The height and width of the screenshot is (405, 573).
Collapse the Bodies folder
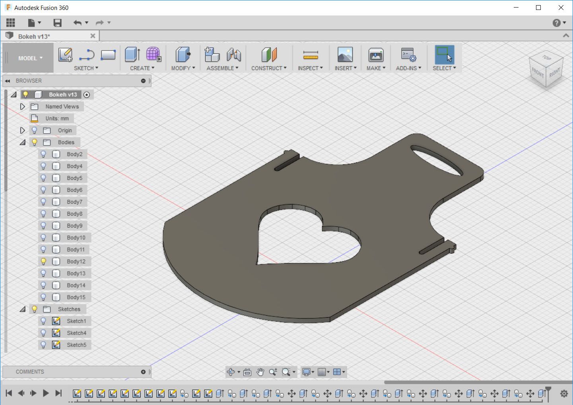point(22,142)
